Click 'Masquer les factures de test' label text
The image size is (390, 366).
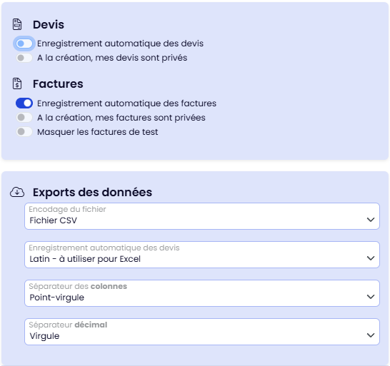97,132
